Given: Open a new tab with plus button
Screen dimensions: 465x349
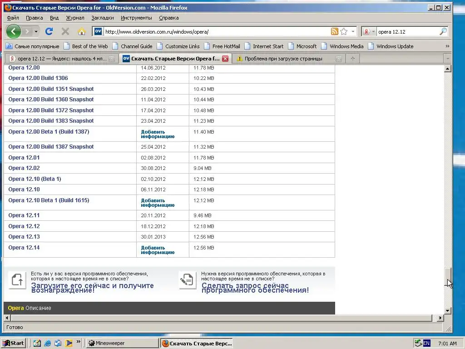Looking at the screenshot, I should coord(352,59).
